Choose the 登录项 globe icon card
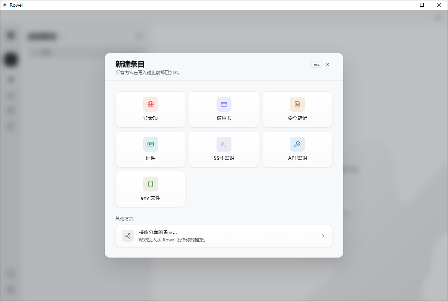Viewport: 448px width, 301px height. pos(150,109)
